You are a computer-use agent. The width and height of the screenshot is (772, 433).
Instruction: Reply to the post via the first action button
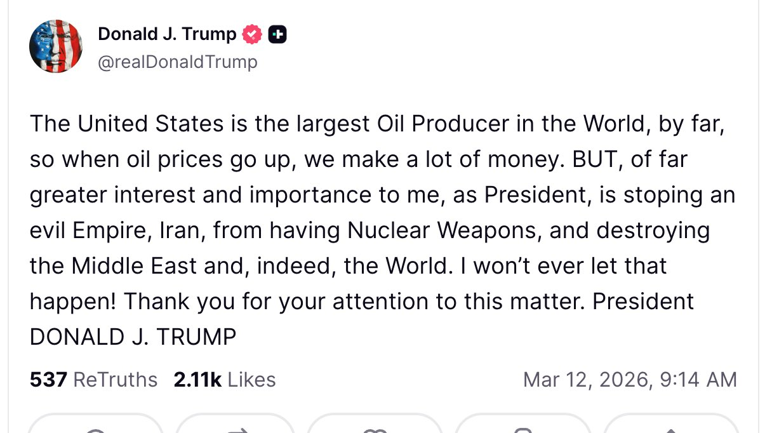coord(96,427)
